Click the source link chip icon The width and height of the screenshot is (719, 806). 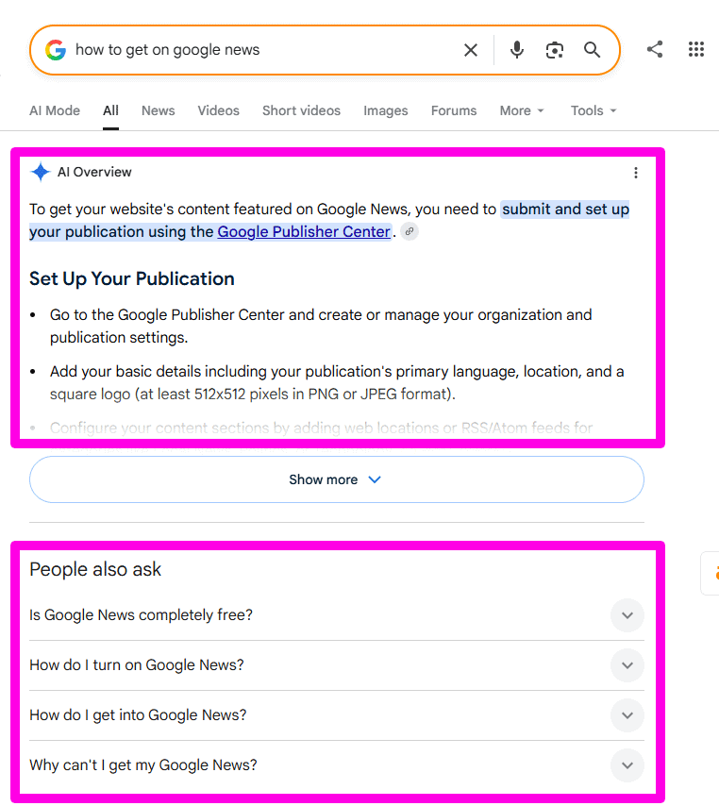[410, 232]
